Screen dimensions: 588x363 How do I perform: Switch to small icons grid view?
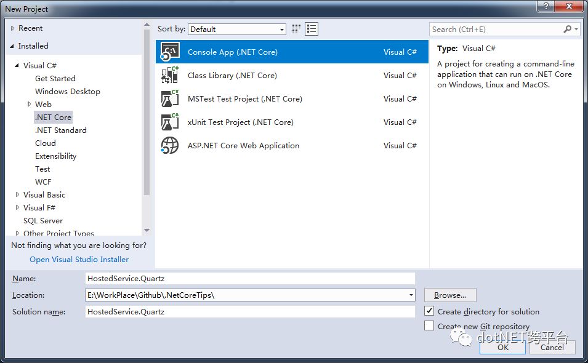[296, 29]
